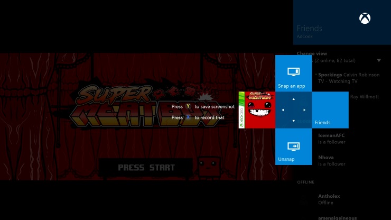Click the down arrow on directional pad
The width and height of the screenshot is (391, 220).
[x=293, y=121]
